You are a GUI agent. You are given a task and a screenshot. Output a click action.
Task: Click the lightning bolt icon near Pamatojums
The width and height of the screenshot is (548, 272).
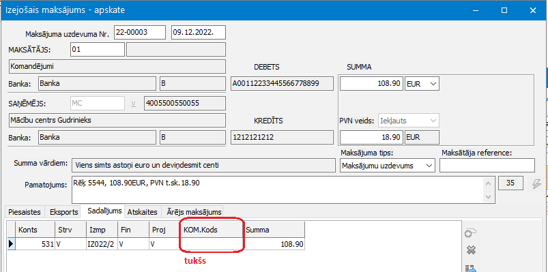coord(536,184)
